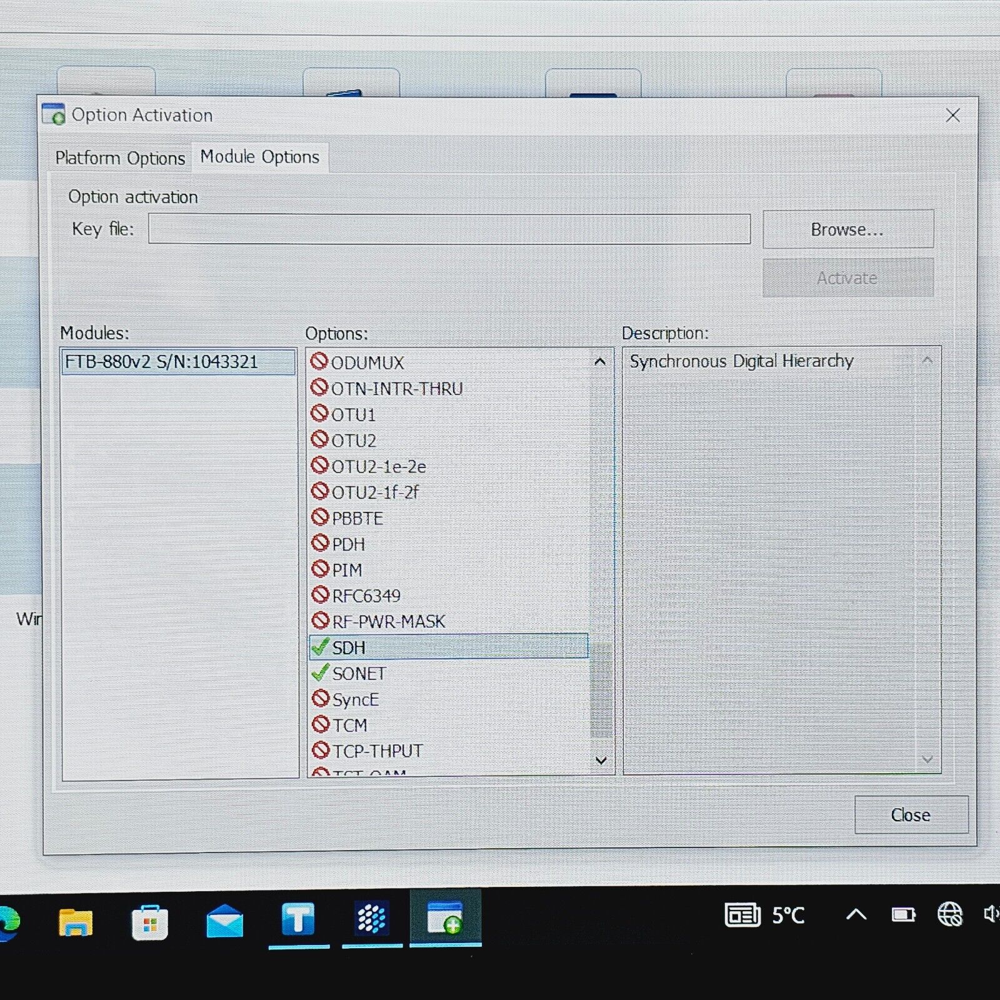Click the prohibited icon beside SyncE
The height and width of the screenshot is (1000, 1000).
coord(321,698)
